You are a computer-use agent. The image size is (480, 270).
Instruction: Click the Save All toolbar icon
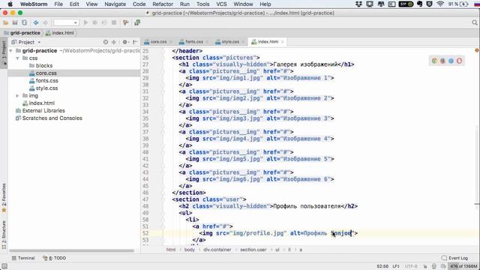click(15, 22)
